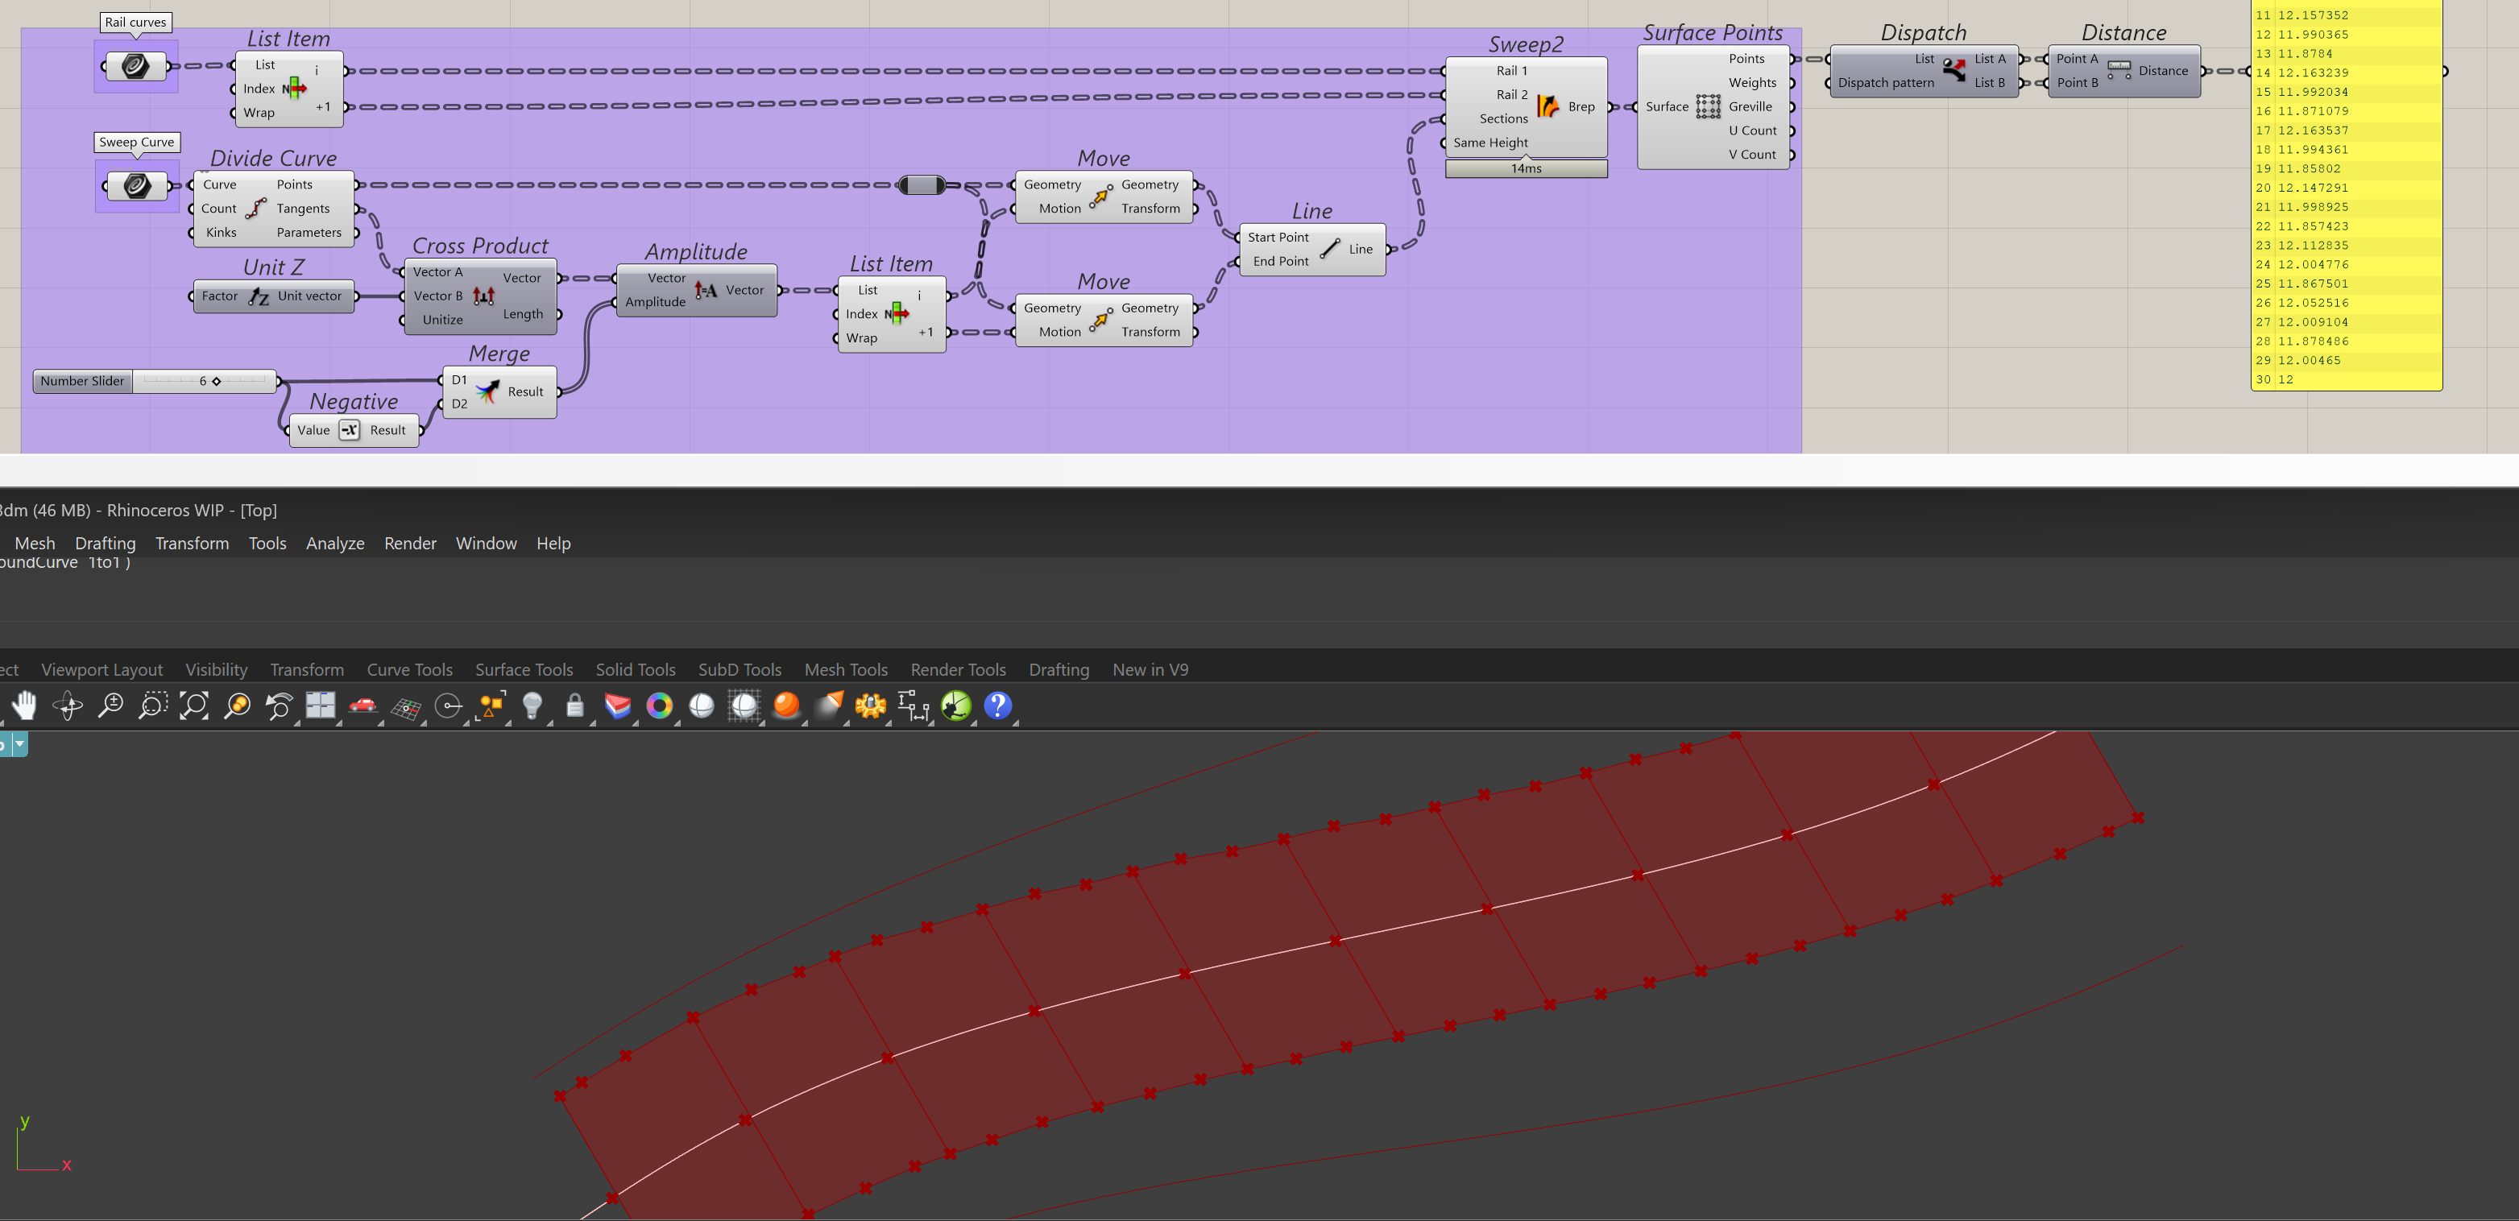Click the color wheel properties icon

pyautogui.click(x=660, y=705)
